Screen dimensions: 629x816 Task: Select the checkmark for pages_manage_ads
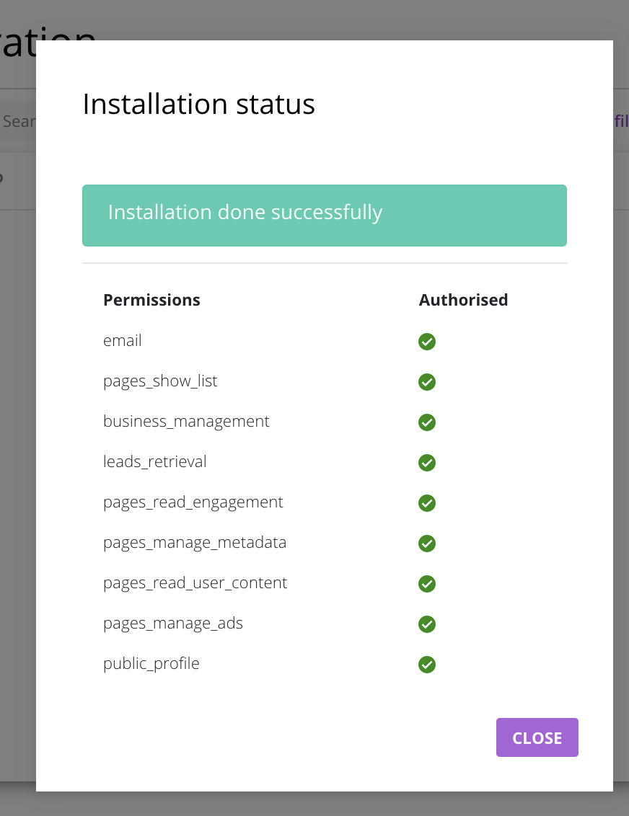click(426, 624)
